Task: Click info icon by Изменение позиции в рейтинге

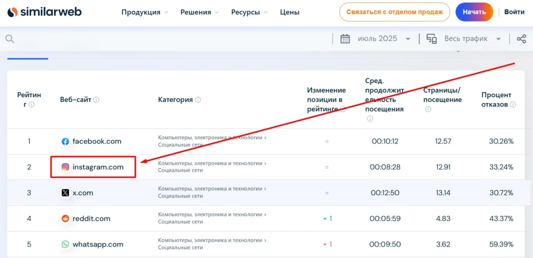Action: pos(343,109)
